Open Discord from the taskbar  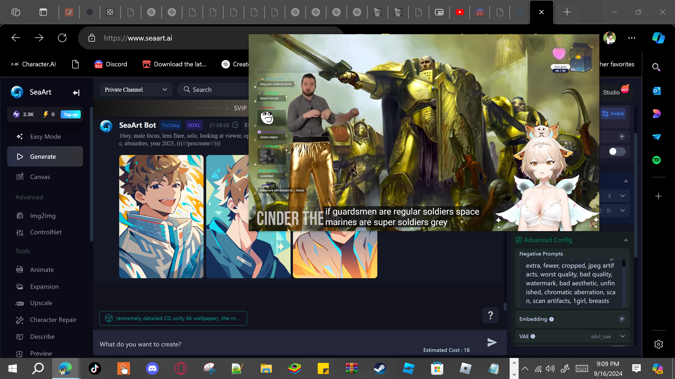point(152,368)
